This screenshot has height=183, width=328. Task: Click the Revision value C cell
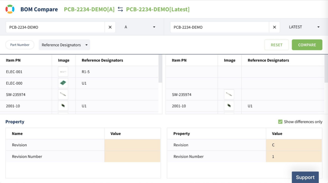[294, 145]
